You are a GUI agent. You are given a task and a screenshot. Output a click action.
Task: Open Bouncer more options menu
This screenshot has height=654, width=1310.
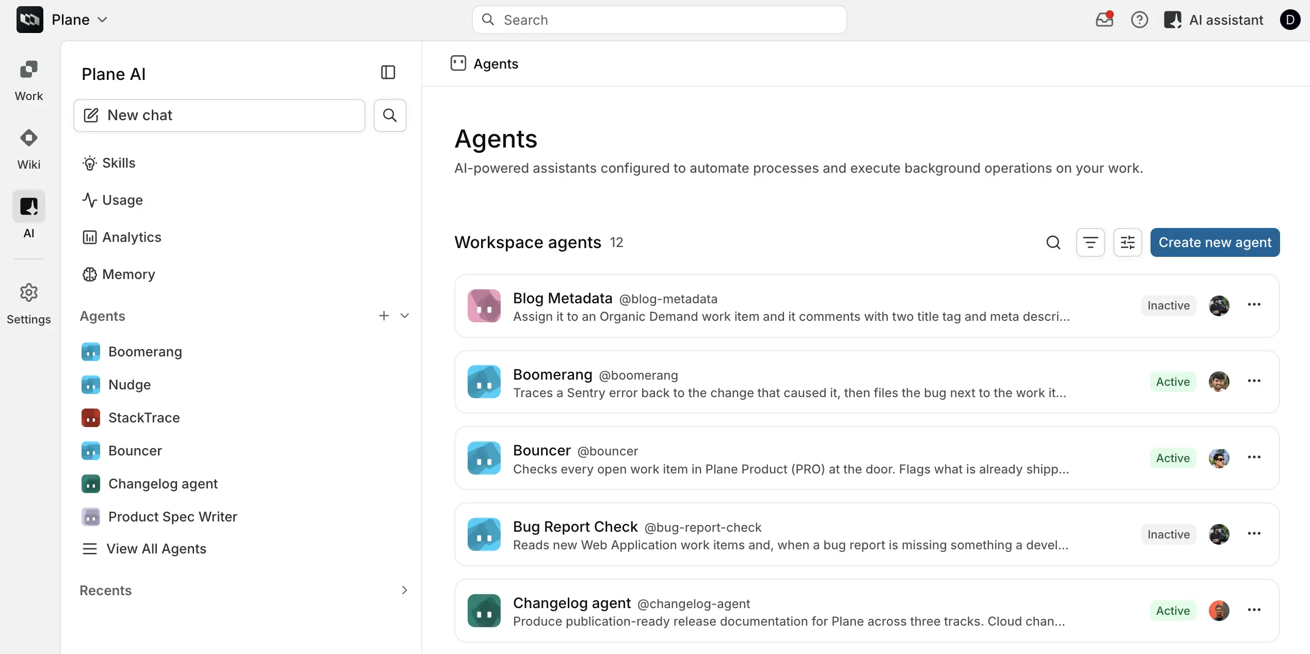(1254, 457)
